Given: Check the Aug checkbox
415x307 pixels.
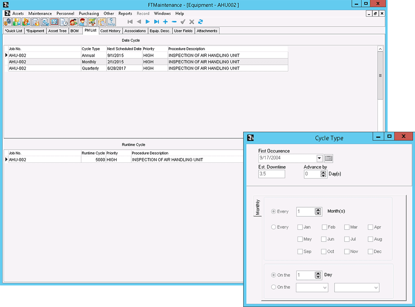Looking at the screenshot, I should (370, 239).
